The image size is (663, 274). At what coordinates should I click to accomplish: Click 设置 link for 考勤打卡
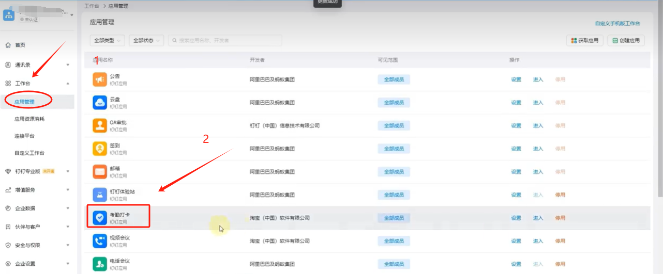point(516,218)
